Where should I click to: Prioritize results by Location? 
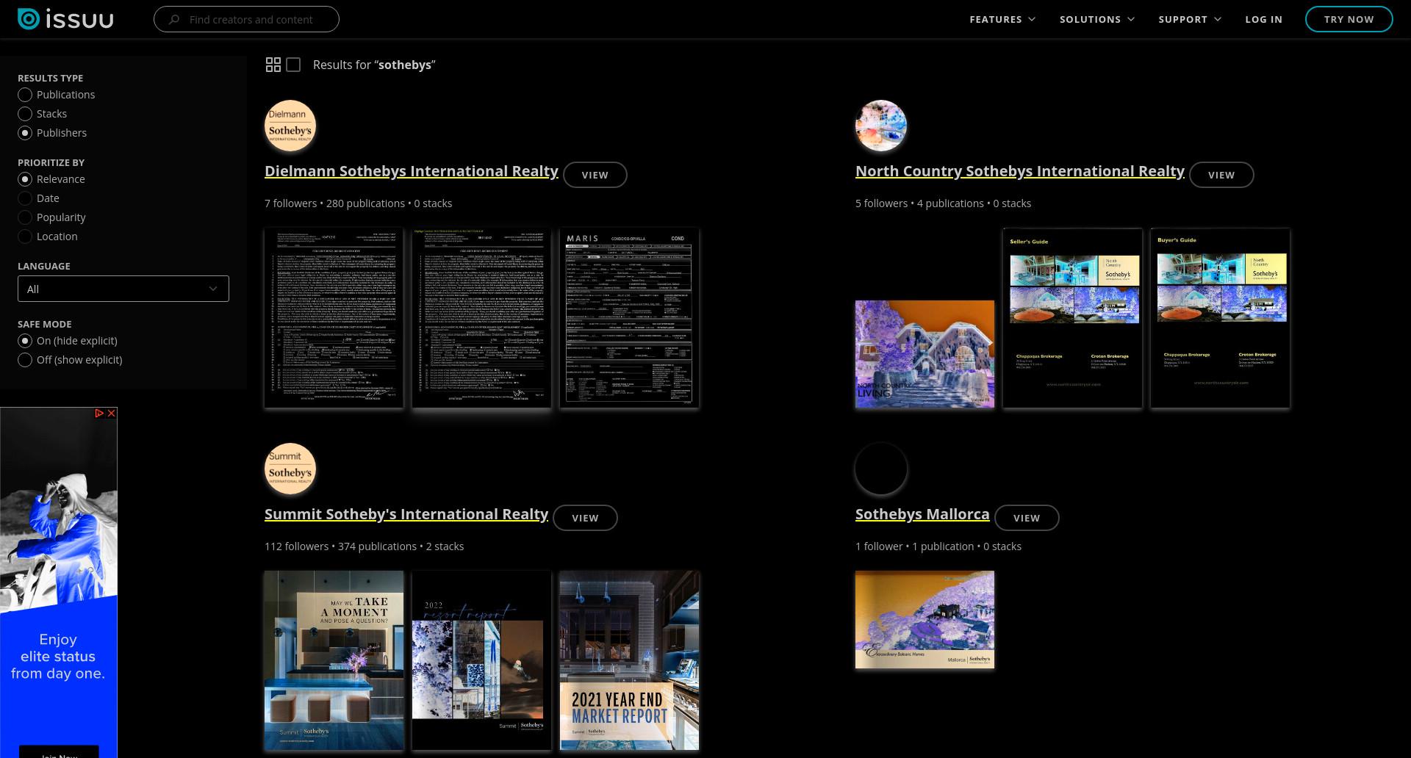pyautogui.click(x=48, y=237)
